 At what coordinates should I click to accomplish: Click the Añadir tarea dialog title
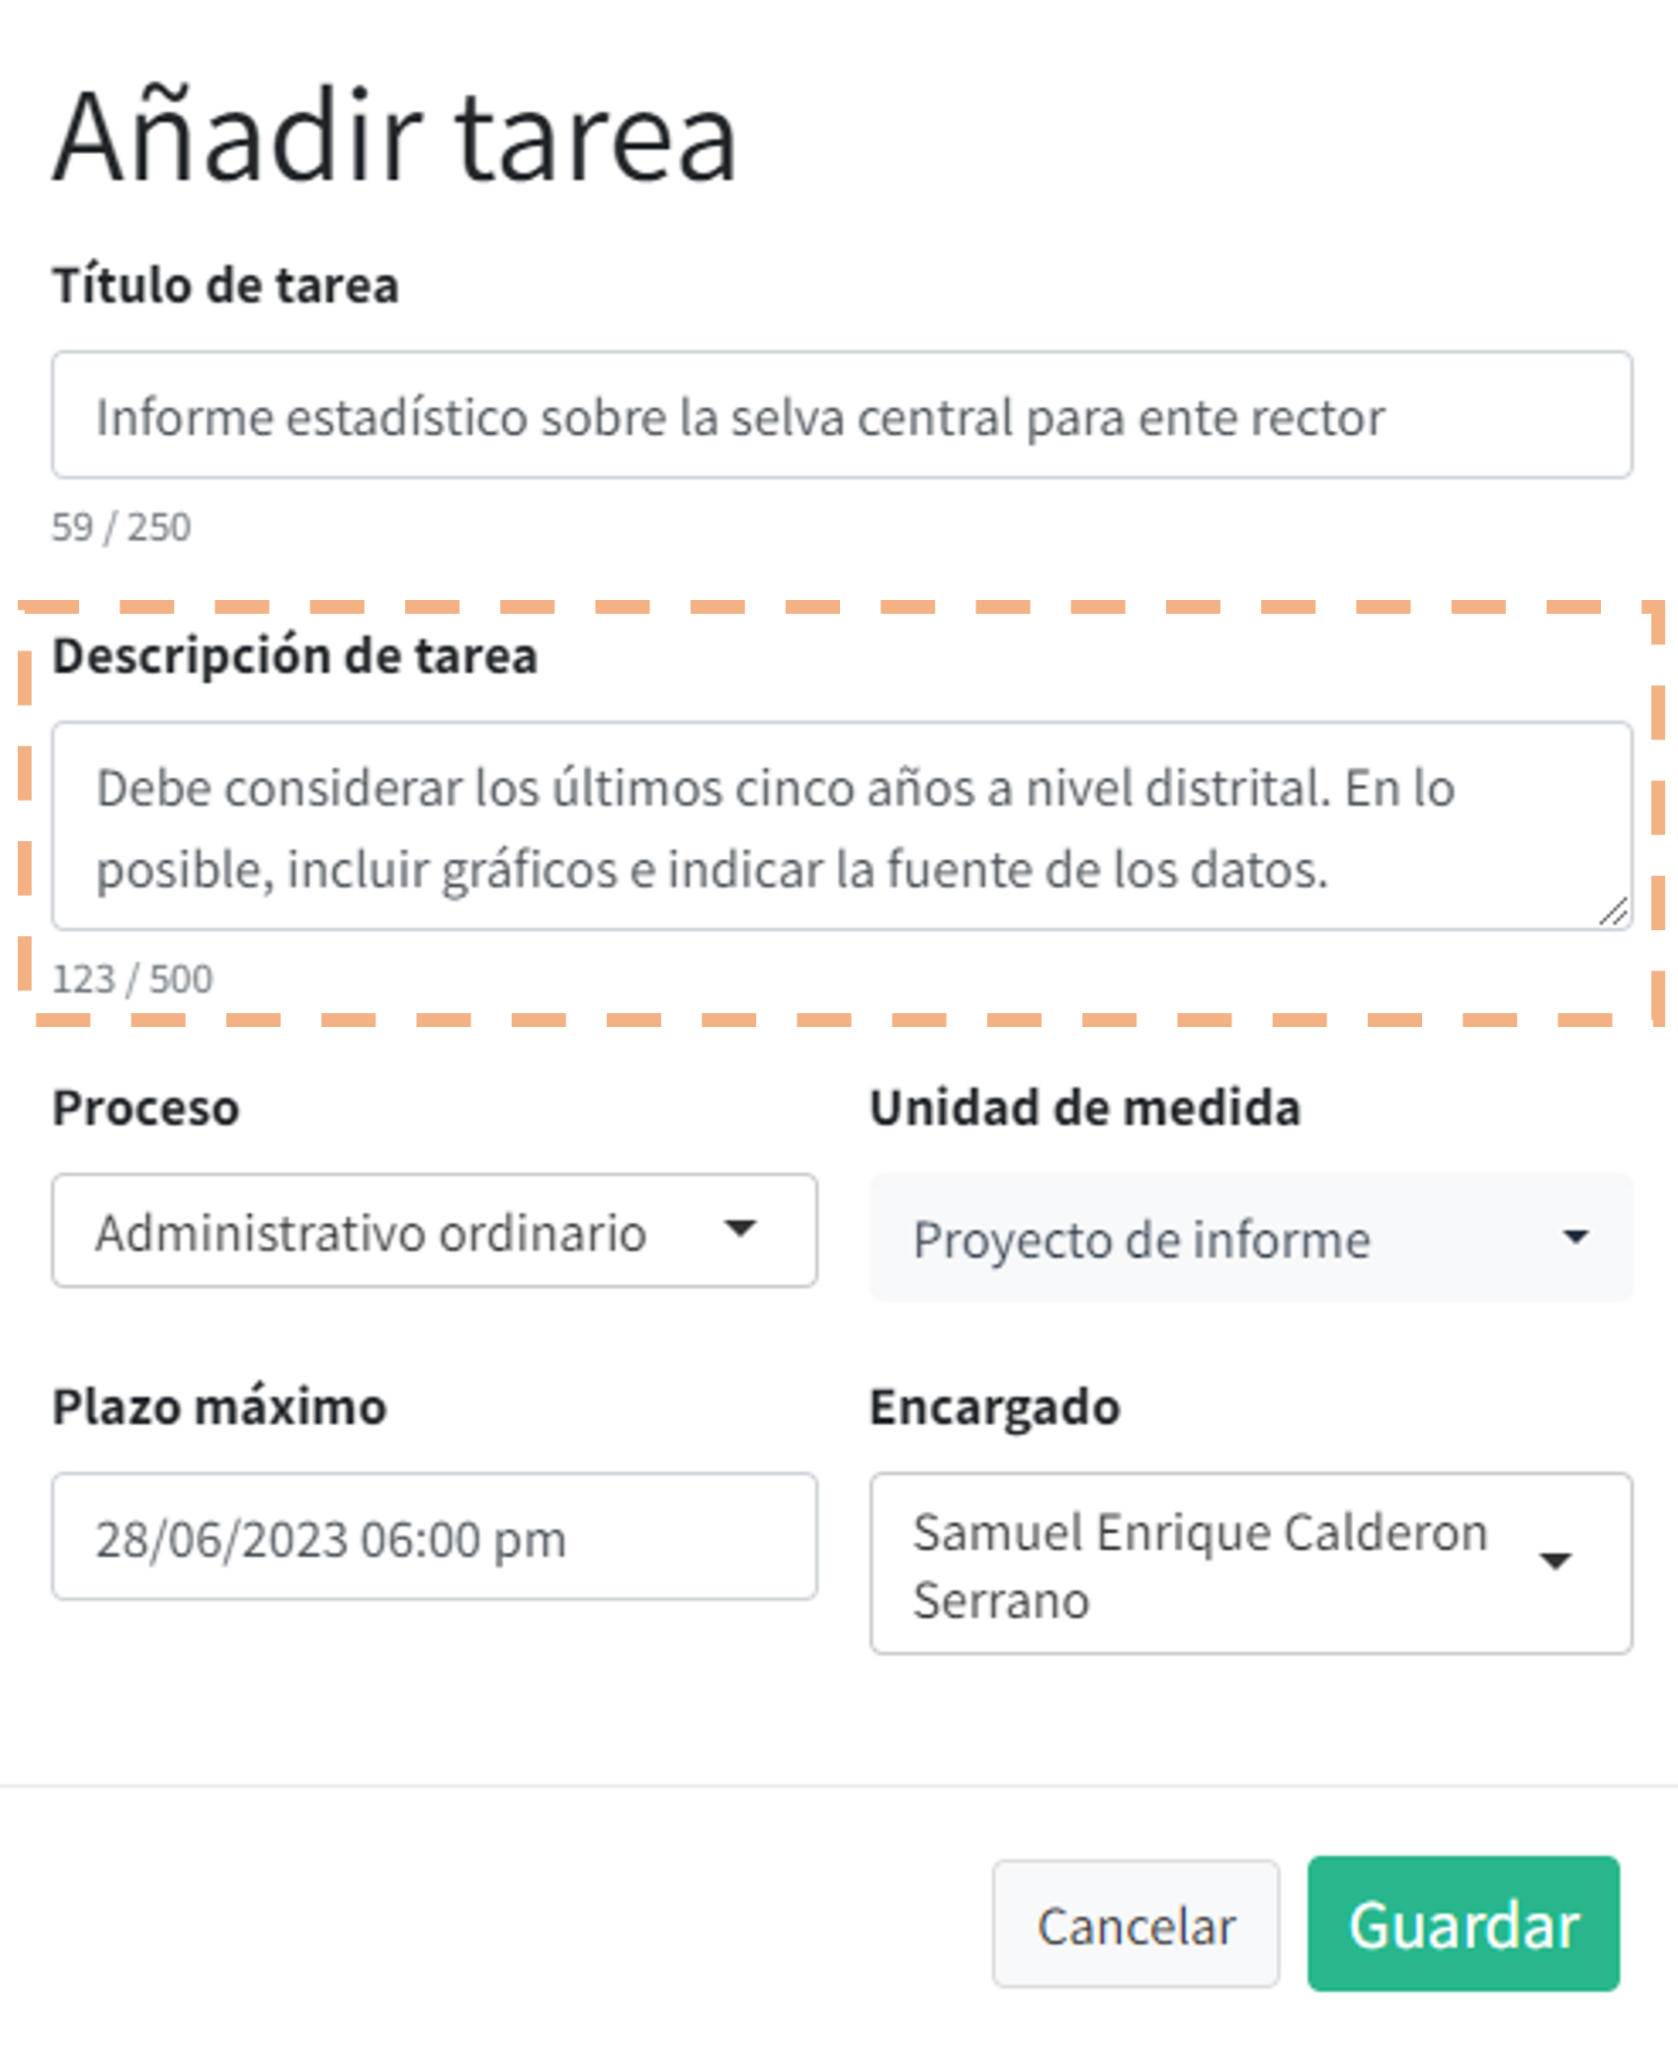(x=394, y=136)
